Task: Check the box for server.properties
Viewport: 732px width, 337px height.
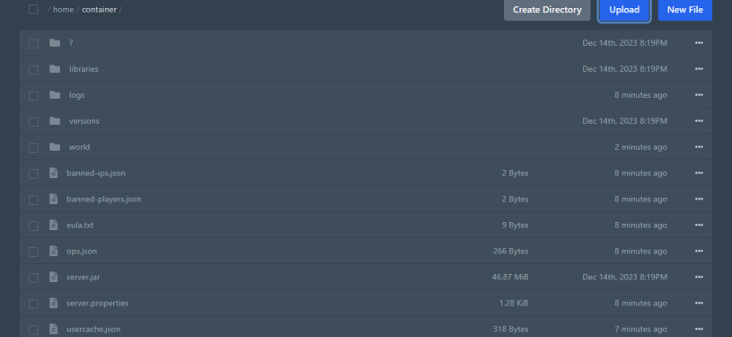Action: pyautogui.click(x=33, y=304)
